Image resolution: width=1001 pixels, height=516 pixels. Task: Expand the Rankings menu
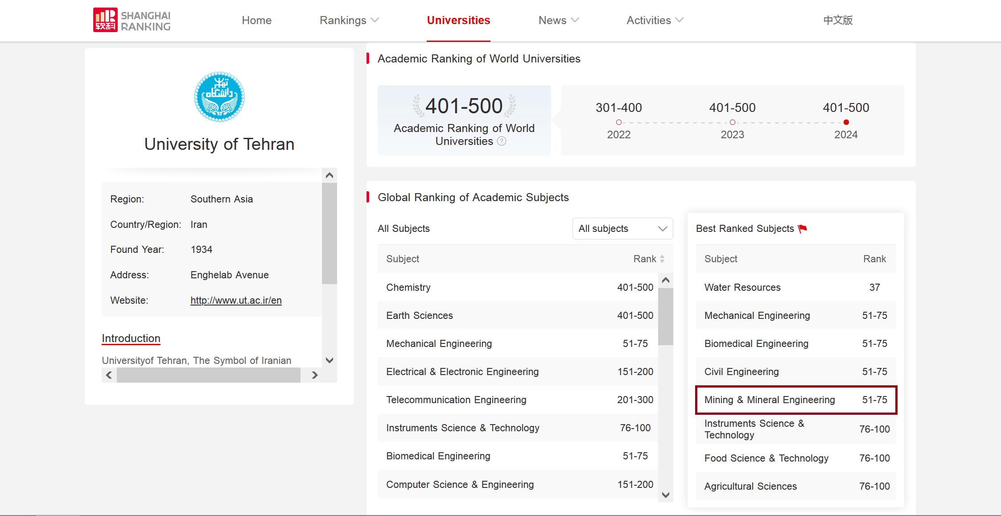pos(349,20)
